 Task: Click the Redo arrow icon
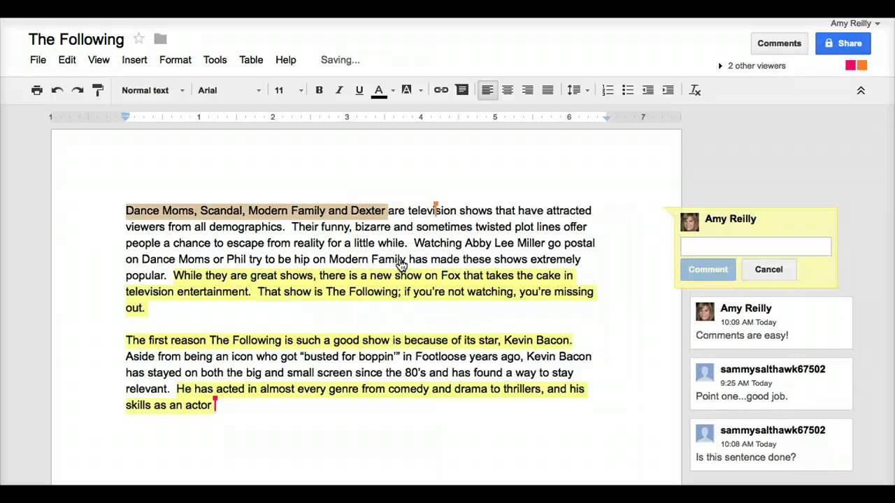pyautogui.click(x=78, y=90)
